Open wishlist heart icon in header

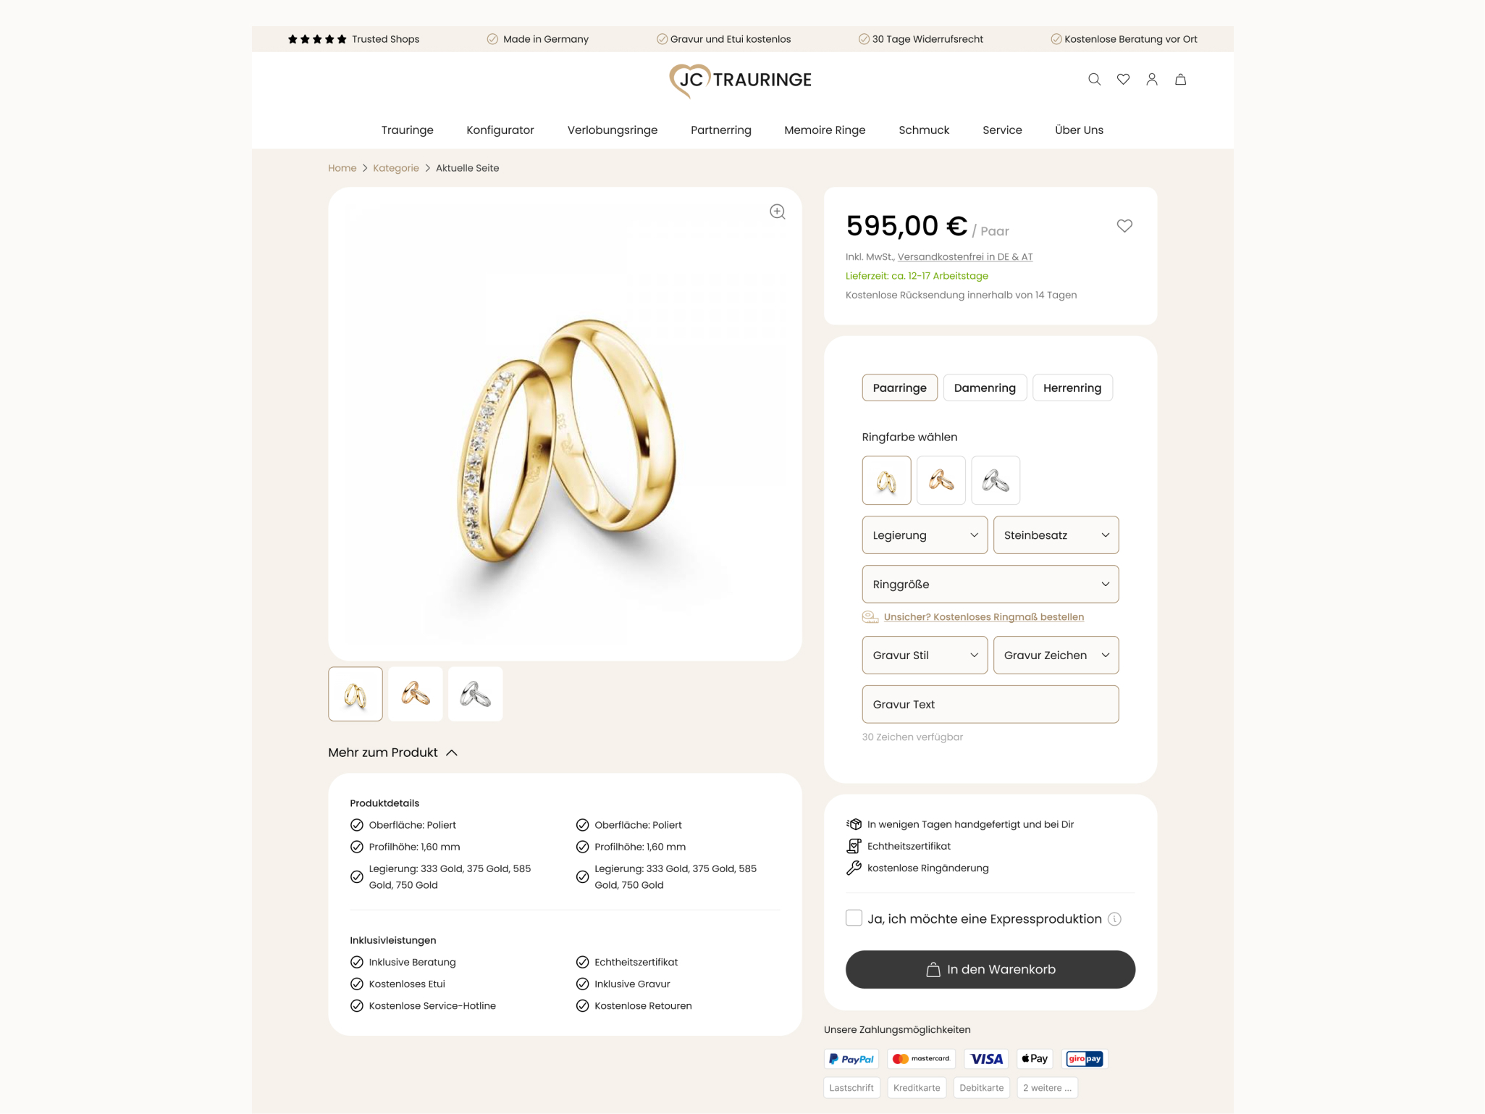pos(1123,80)
